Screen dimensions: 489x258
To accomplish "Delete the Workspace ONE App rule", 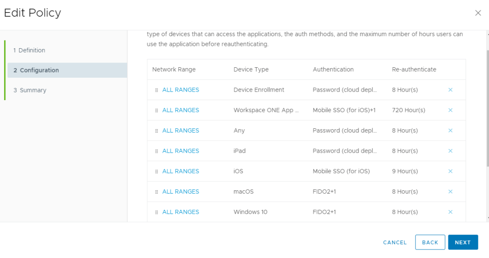I will pyautogui.click(x=450, y=110).
